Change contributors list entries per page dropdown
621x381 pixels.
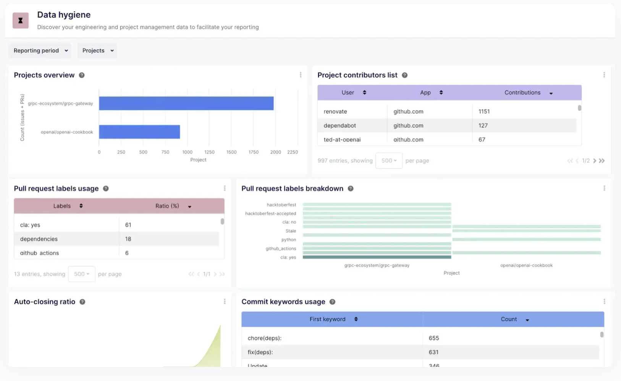(389, 161)
